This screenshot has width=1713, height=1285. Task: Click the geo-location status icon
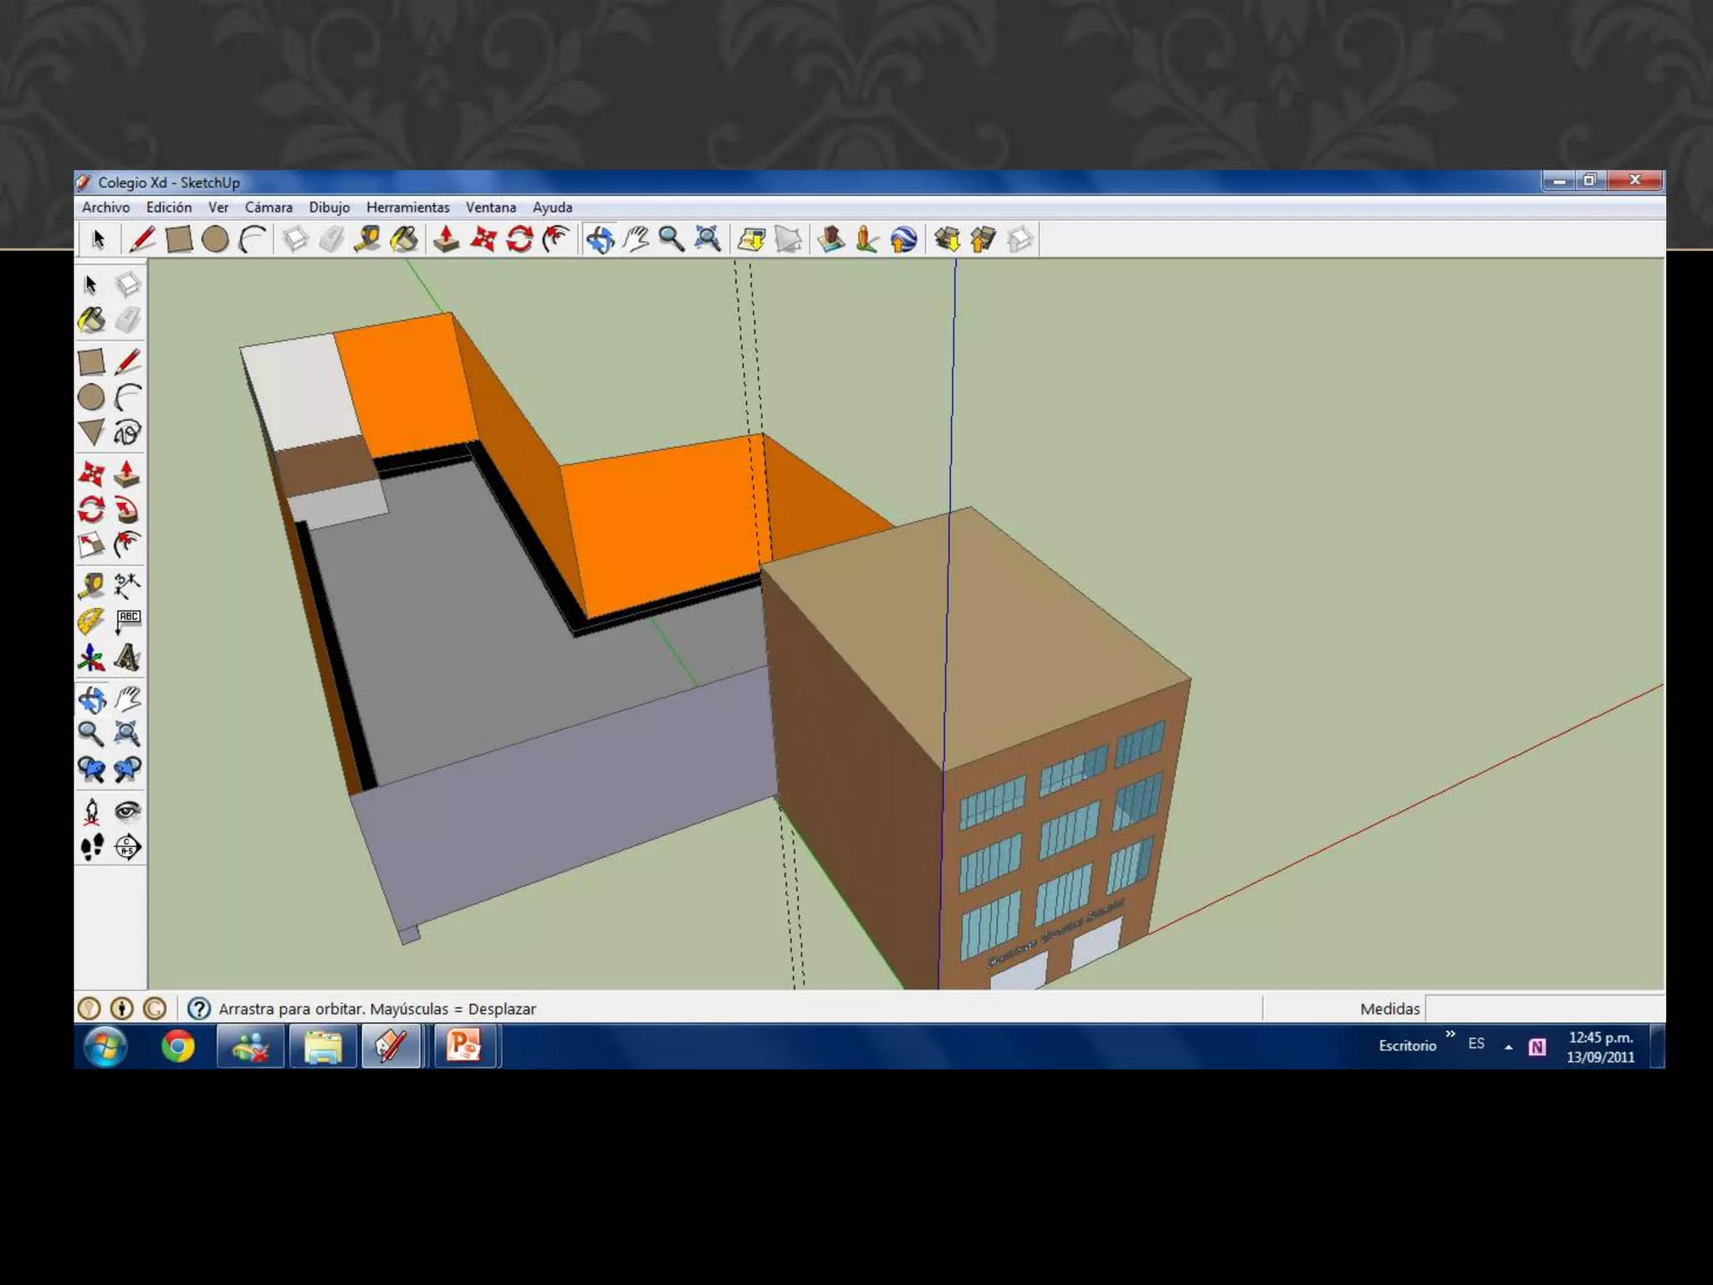(89, 1008)
